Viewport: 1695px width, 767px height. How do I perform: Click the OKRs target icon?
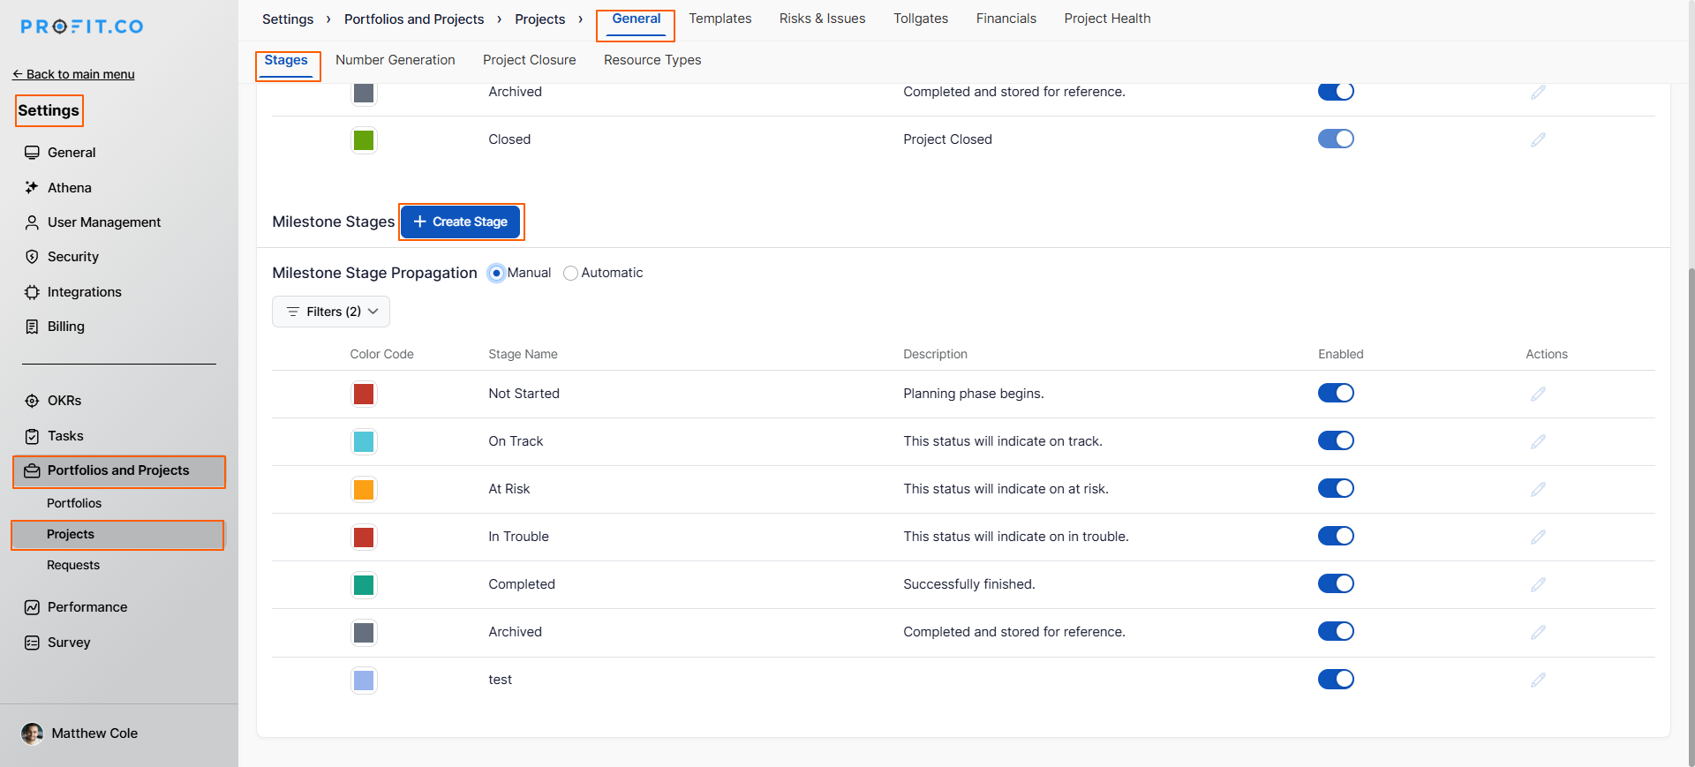(x=32, y=401)
